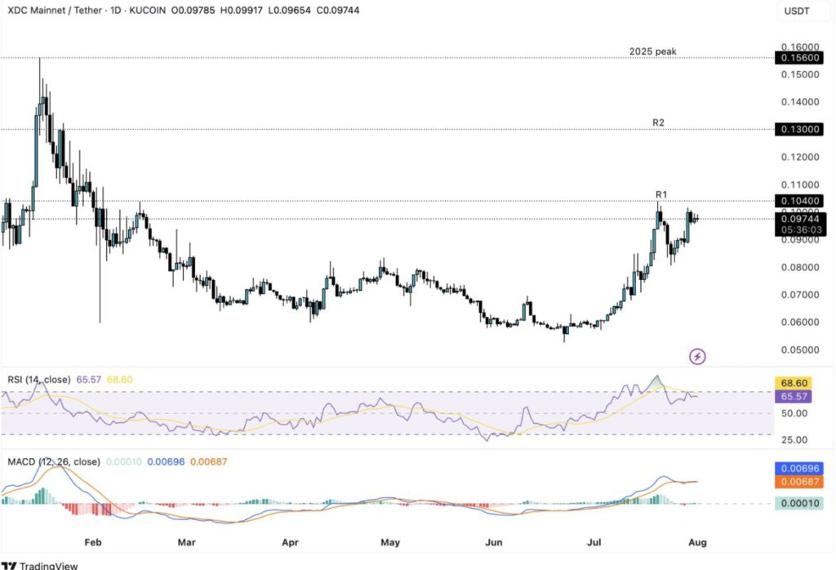
Task: Click the orange 0.00687 signal axis tag
Action: 799,483
